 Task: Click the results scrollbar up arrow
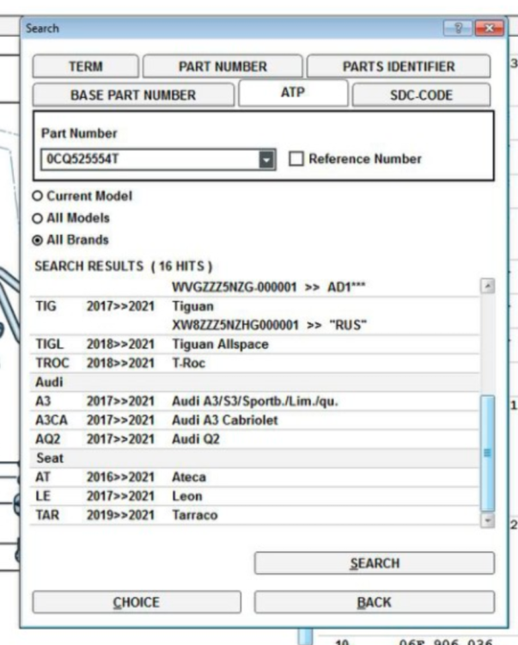click(x=488, y=286)
